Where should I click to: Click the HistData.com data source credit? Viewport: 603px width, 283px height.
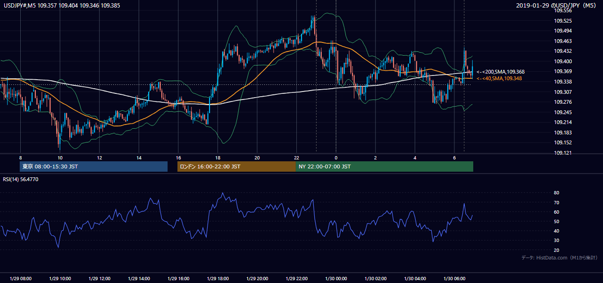click(560, 258)
